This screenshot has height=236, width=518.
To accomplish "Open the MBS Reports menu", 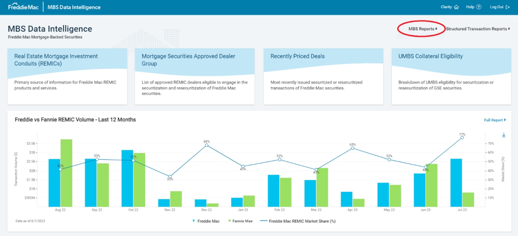I will pos(423,29).
